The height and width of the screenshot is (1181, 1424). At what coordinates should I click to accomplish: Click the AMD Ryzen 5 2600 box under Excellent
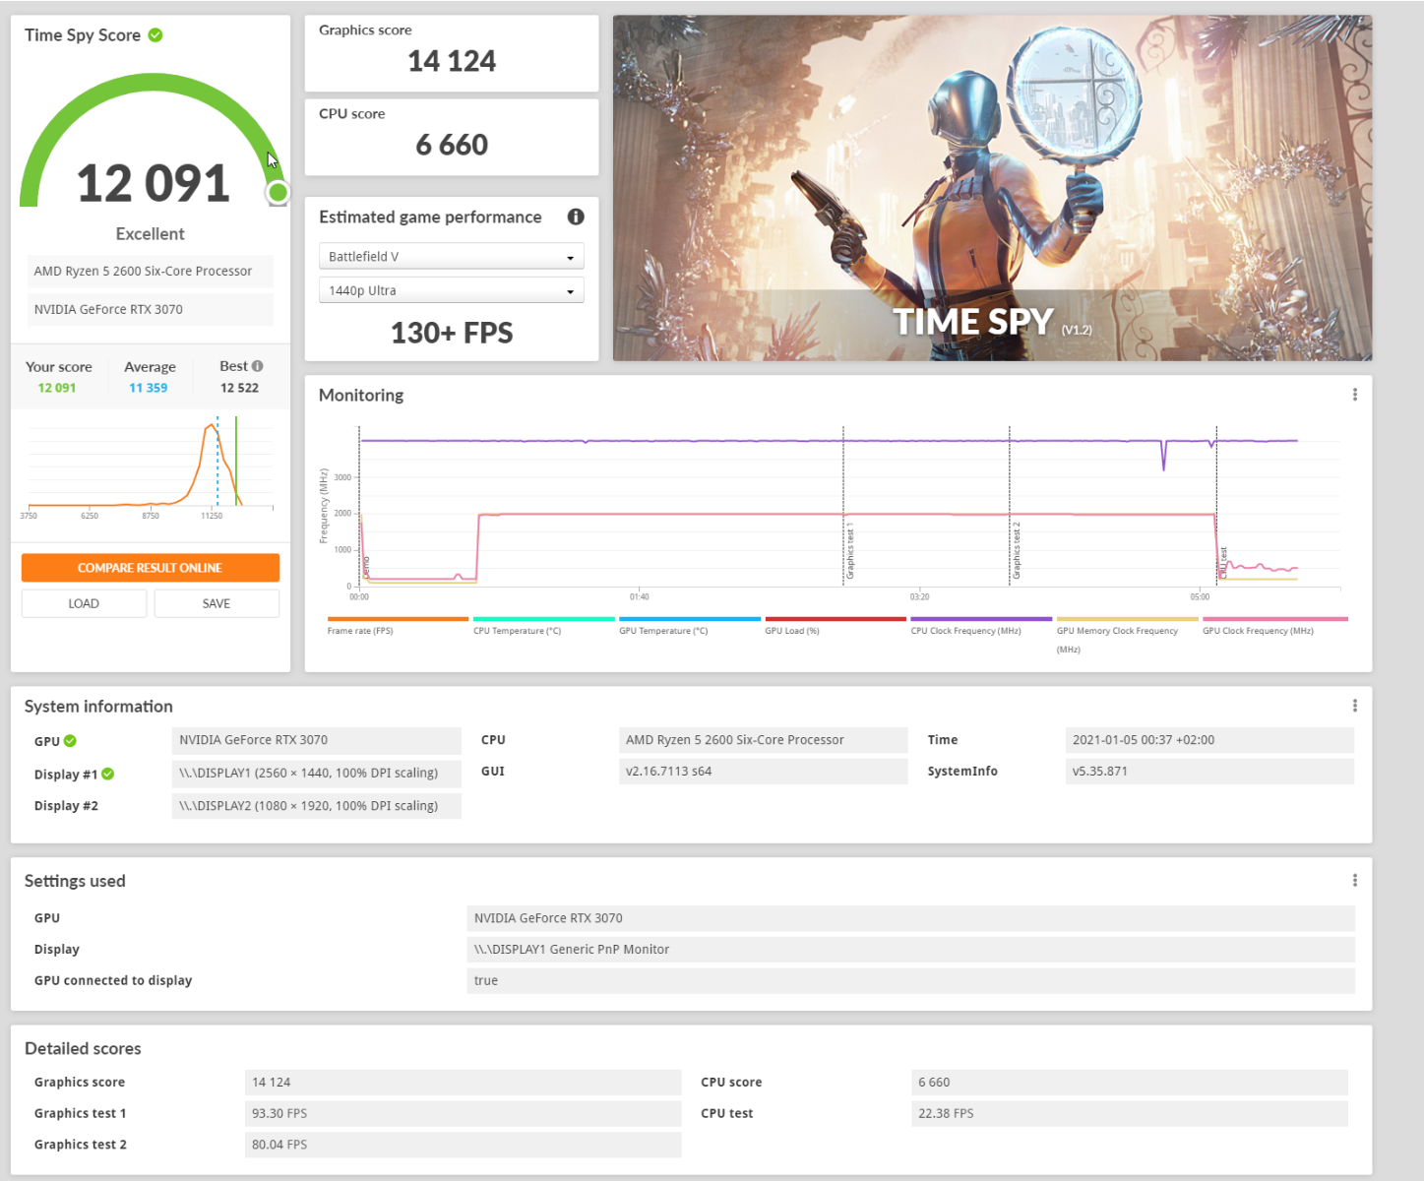(x=151, y=271)
